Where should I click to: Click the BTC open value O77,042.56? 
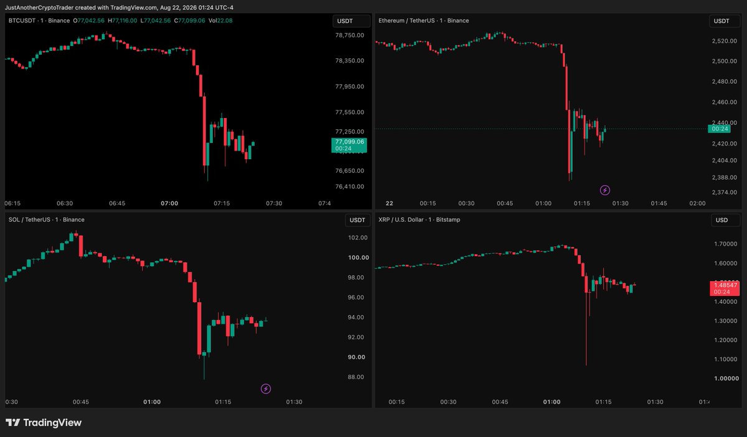coord(89,21)
